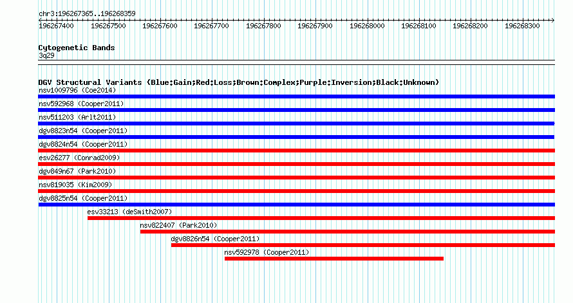Viewport: 573px width, 303px height.
Task: Select the blue bar under nsv1009796
Action: (x=296, y=96)
